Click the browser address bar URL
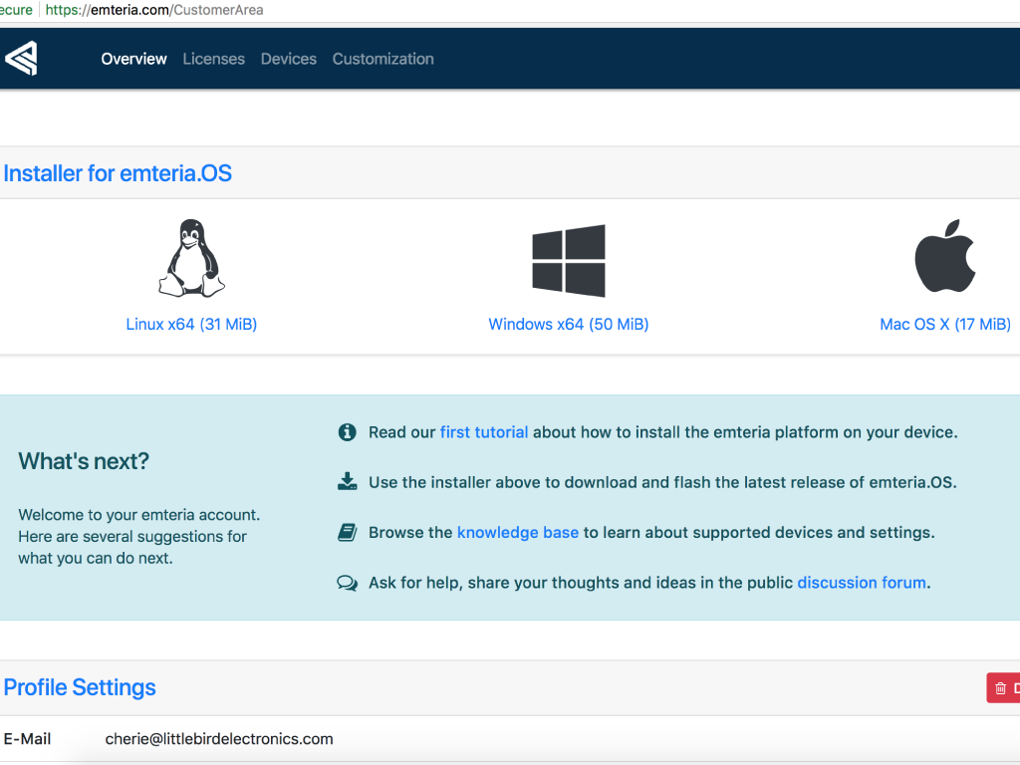1020x765 pixels. pyautogui.click(x=154, y=10)
